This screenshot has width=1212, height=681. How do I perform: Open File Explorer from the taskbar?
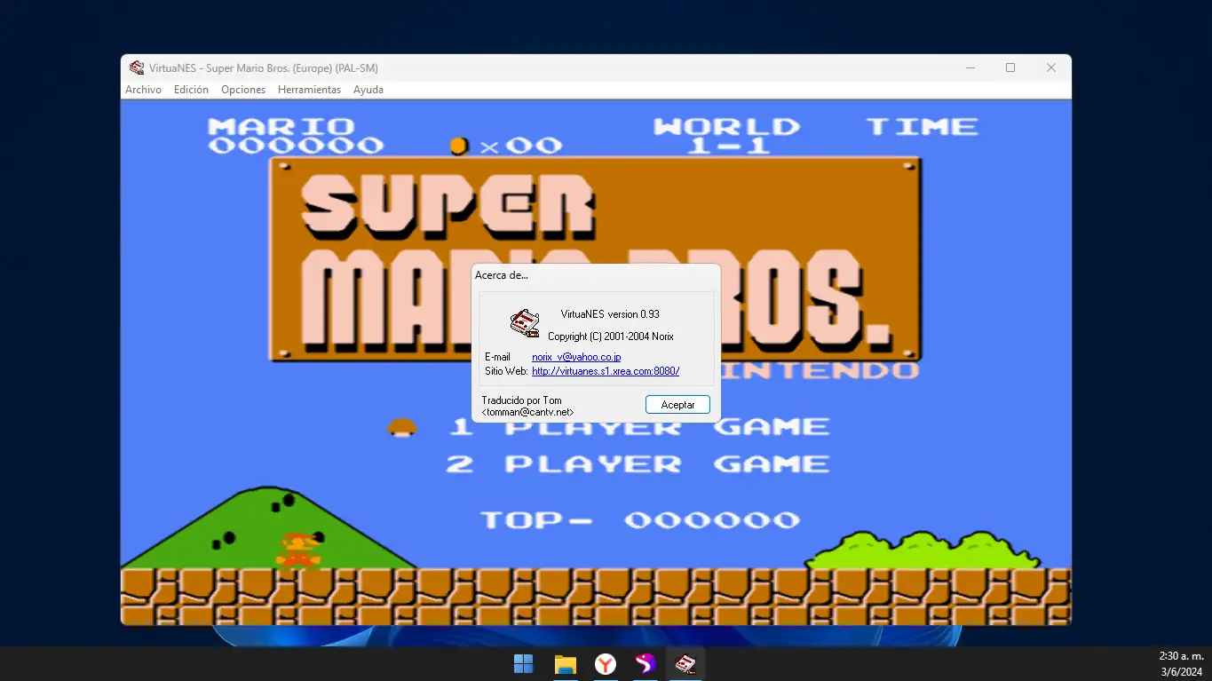566,663
